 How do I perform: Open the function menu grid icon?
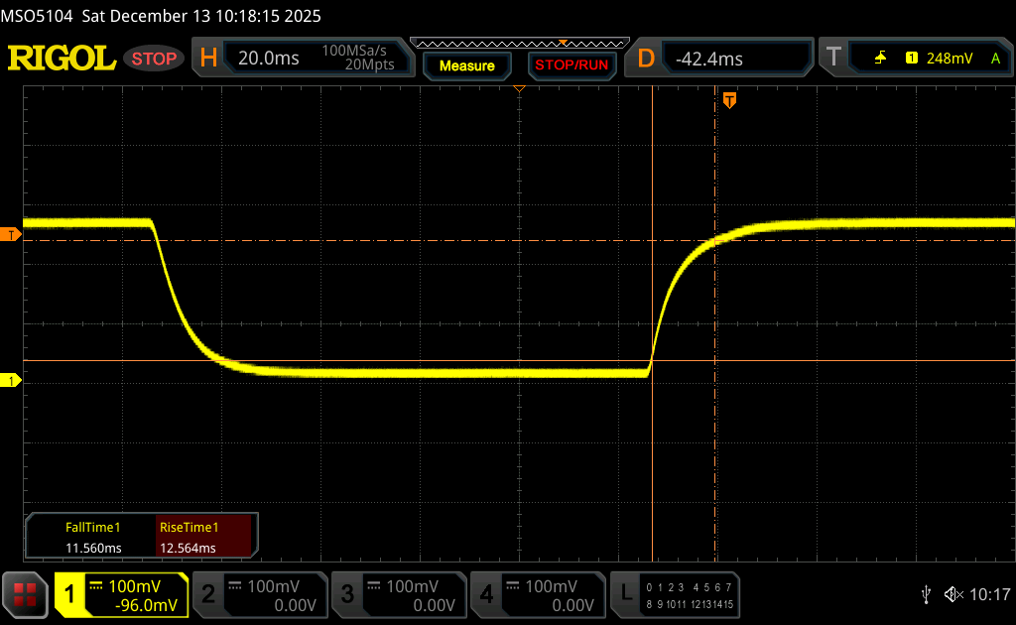click(26, 594)
